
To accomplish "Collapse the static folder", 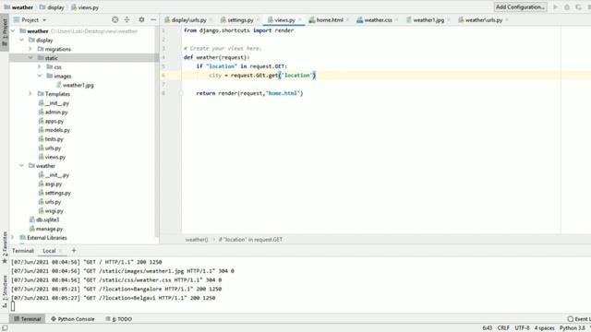I will pyautogui.click(x=30, y=58).
